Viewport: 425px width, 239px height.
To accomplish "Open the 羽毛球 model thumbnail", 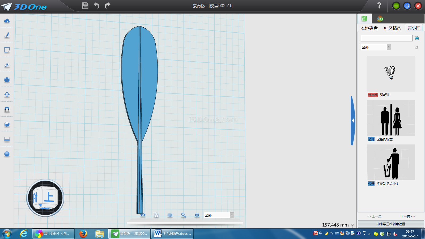I will click(391, 74).
